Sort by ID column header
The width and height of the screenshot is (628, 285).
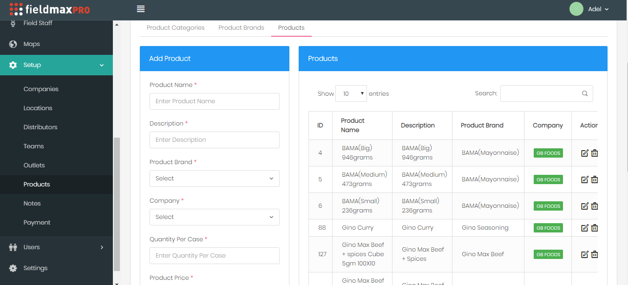tap(321, 126)
